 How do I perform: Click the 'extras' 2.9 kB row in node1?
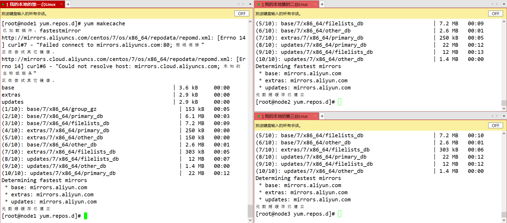[116, 95]
